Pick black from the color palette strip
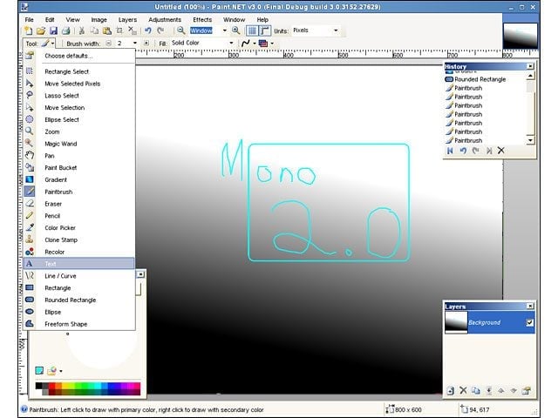 tap(38, 386)
